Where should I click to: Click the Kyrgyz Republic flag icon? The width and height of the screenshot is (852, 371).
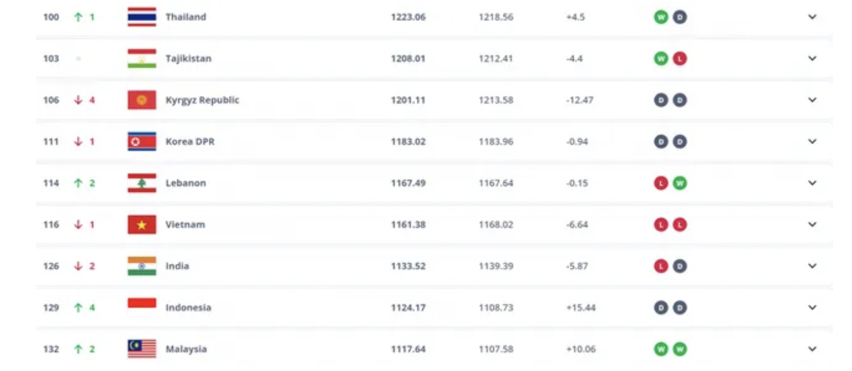(x=142, y=100)
